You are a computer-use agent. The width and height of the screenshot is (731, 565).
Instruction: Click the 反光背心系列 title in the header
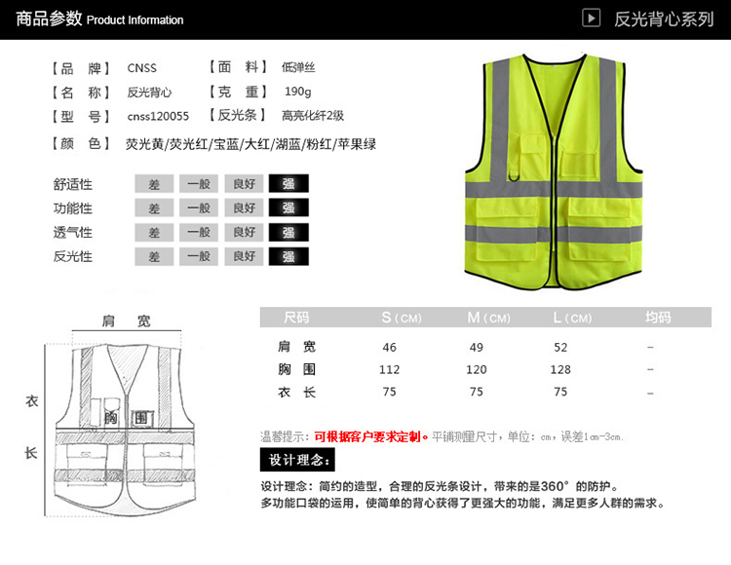[x=664, y=19]
